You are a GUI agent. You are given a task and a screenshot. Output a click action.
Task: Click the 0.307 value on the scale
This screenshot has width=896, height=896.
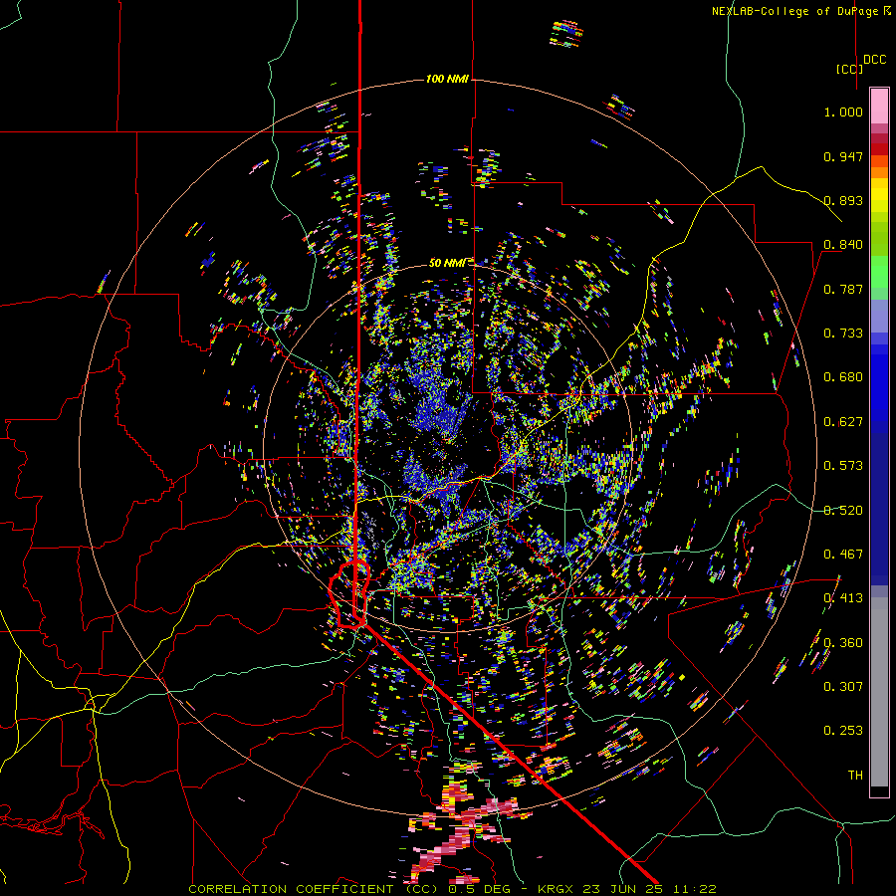pyautogui.click(x=843, y=687)
